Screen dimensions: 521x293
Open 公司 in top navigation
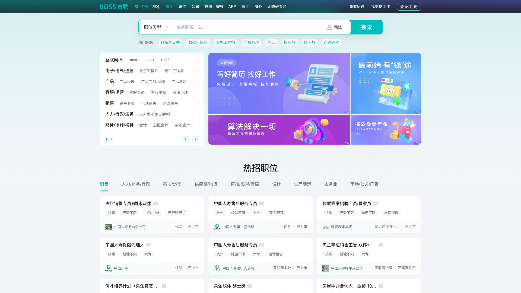[x=195, y=7]
